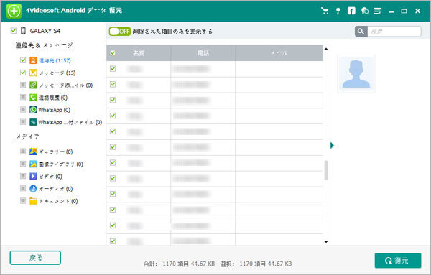
Task: Click the 検索 search input field
Action: pyautogui.click(x=394, y=32)
